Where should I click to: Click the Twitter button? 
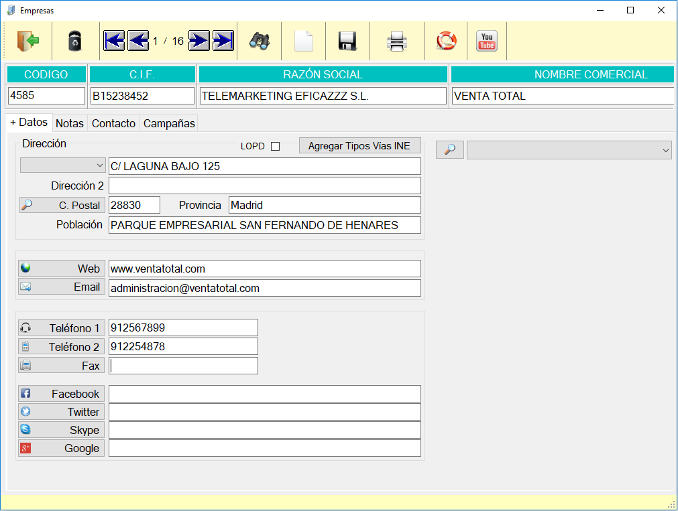click(x=62, y=412)
